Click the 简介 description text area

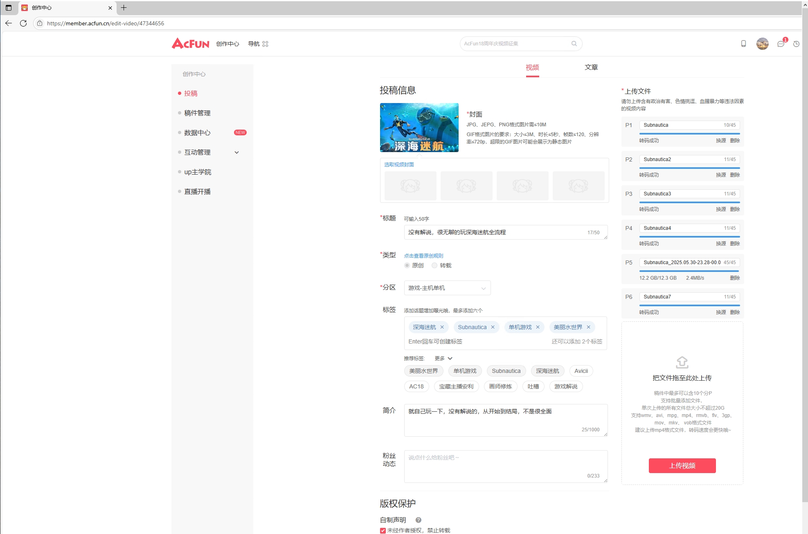pos(506,420)
